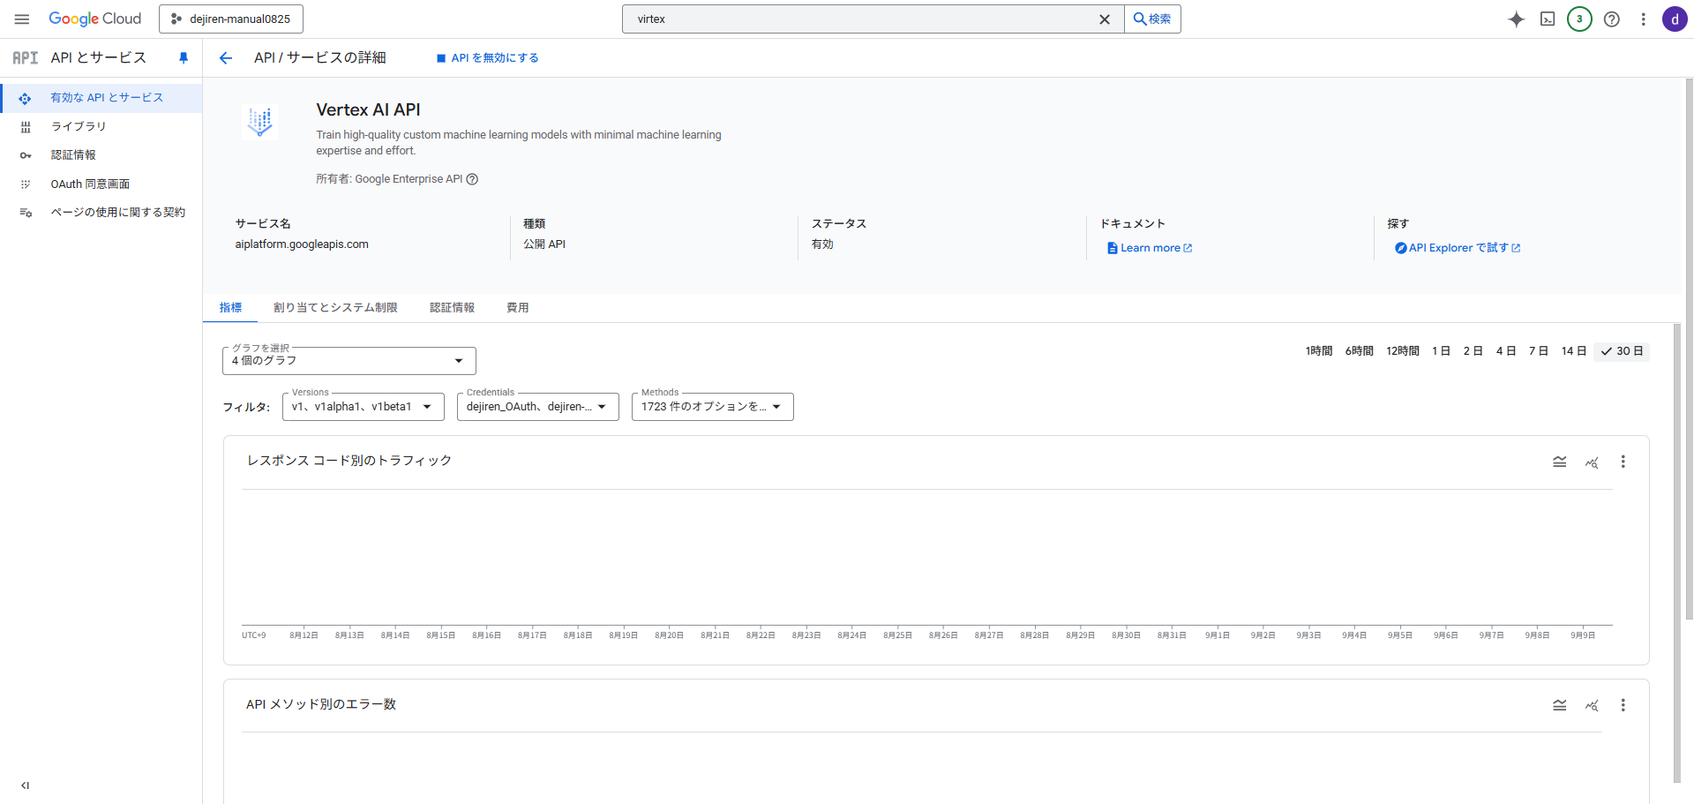Switch to the 費用 tab
The image size is (1694, 804).
click(517, 308)
